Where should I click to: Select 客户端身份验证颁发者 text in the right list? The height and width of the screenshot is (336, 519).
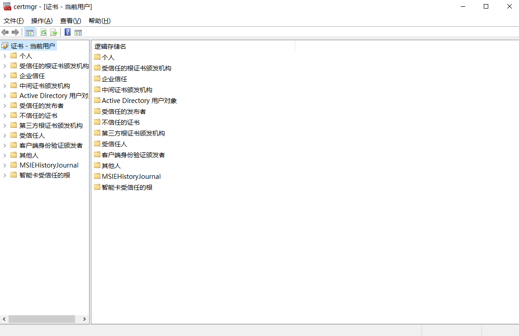[133, 155]
